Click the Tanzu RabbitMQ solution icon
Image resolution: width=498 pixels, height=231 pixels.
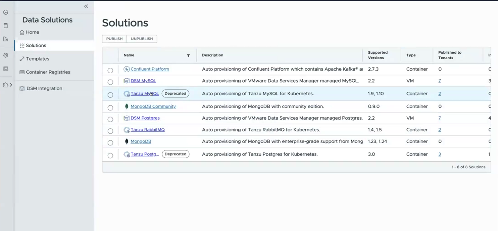click(126, 130)
